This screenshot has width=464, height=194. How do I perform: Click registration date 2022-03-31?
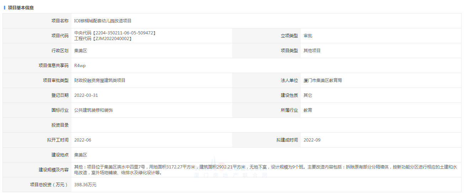tap(86, 95)
